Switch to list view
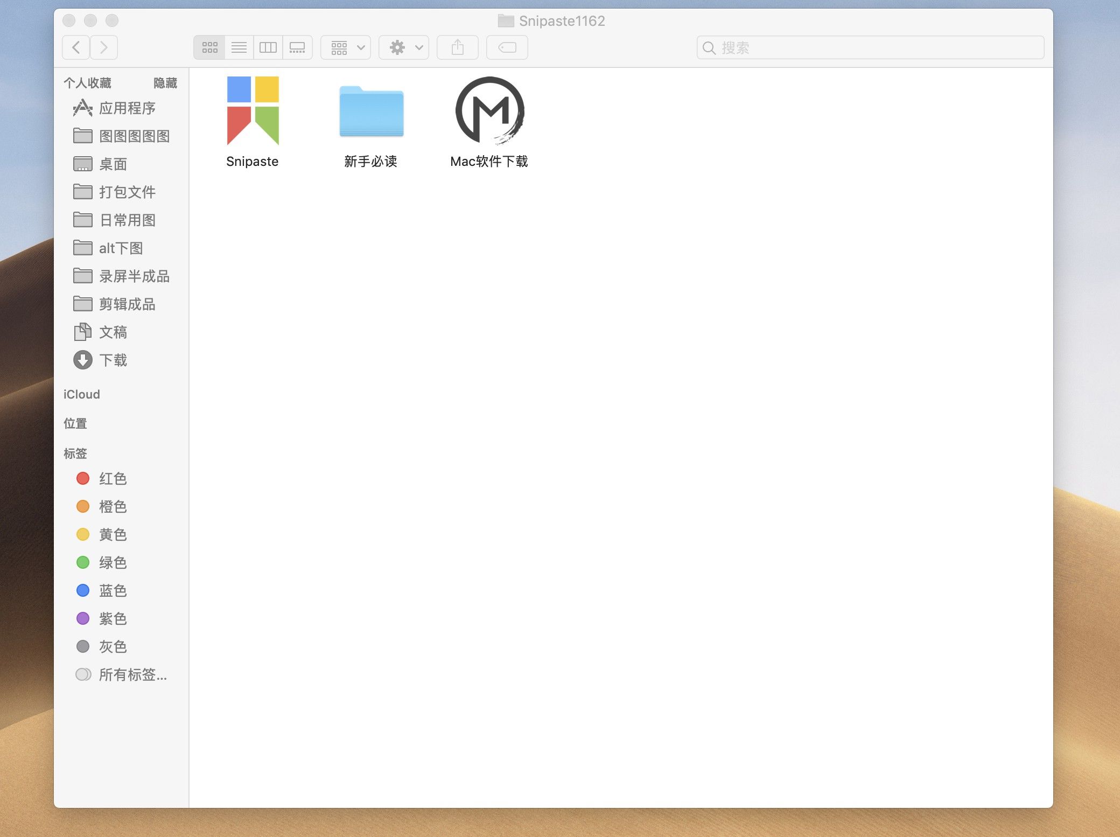The width and height of the screenshot is (1120, 837). pos(239,47)
